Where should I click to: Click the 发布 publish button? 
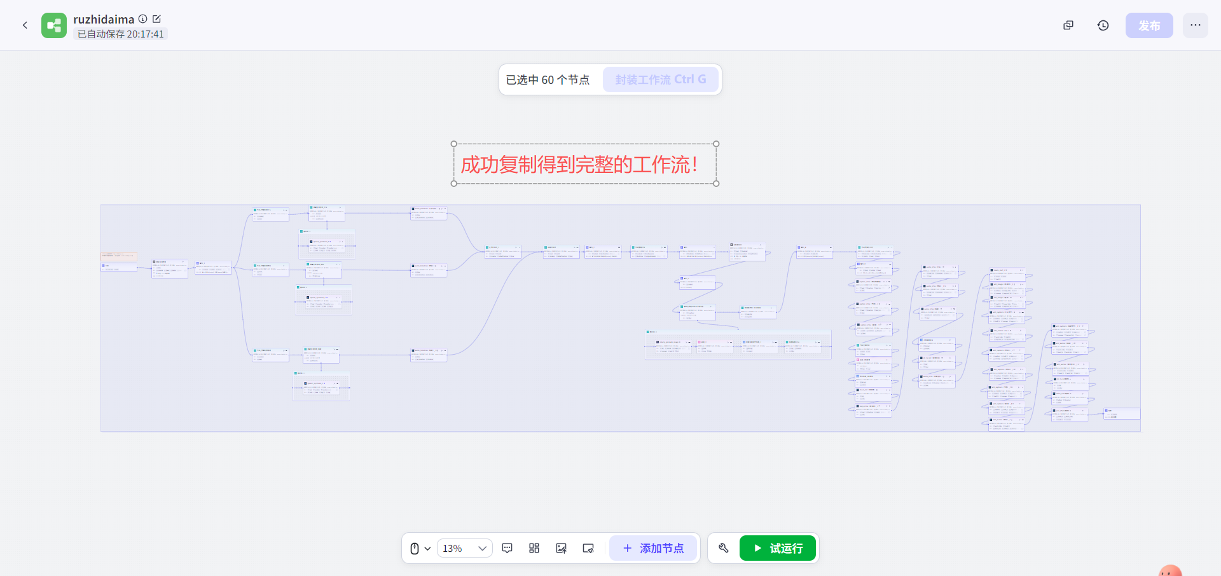click(x=1149, y=25)
